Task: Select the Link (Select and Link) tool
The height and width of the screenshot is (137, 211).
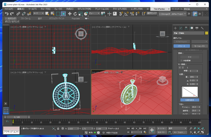Action: pyautogui.click(x=18, y=14)
